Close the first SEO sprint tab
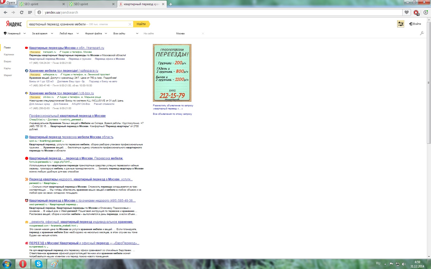The height and width of the screenshot is (269, 431). 64,4
